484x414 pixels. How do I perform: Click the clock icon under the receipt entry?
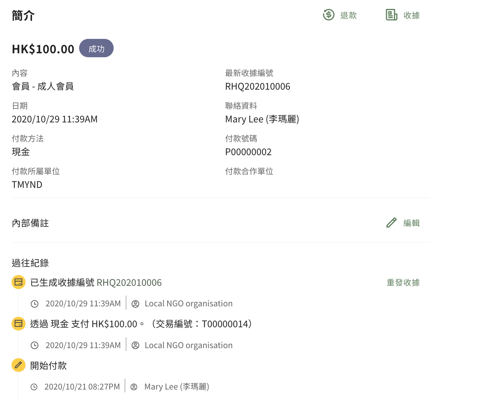point(35,303)
